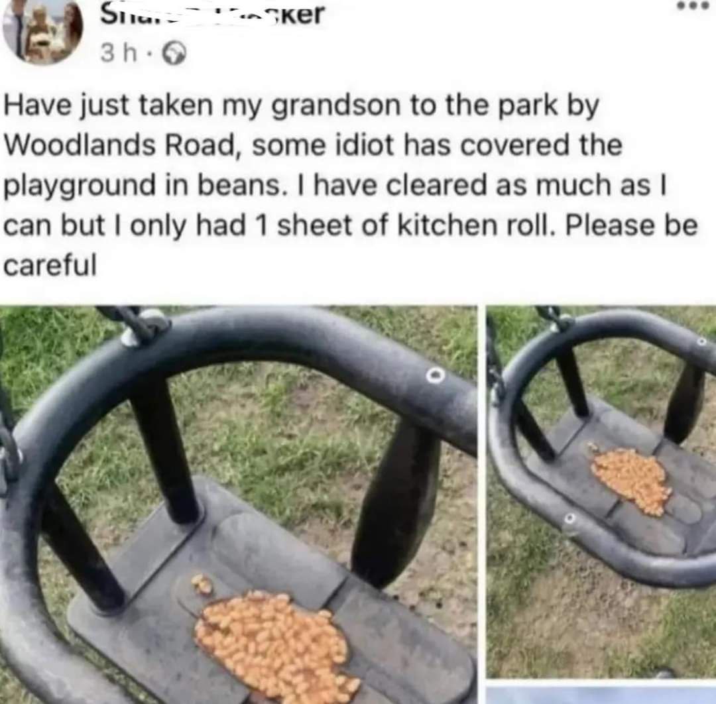Viewport: 716px width, 704px height.
Task: Click the rivet on small photo swing front
Action: pos(569,519)
